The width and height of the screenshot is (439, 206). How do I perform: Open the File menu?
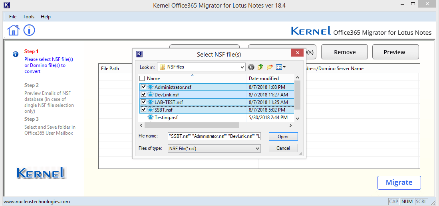pyautogui.click(x=13, y=17)
